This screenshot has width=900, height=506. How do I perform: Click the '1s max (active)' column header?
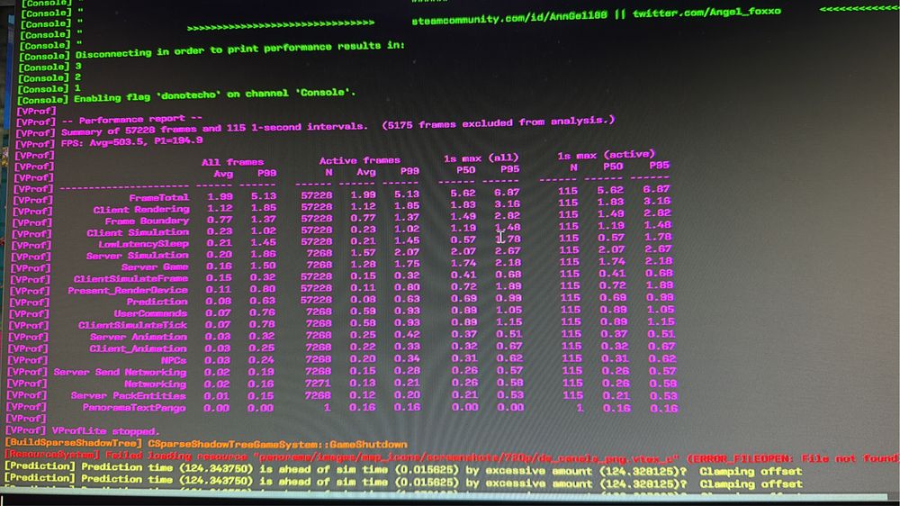tap(606, 155)
